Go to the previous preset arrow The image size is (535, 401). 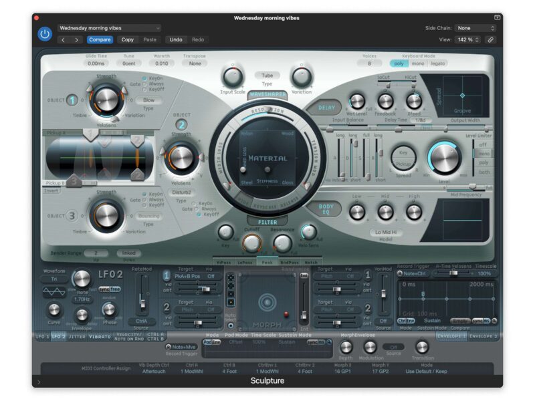(64, 40)
